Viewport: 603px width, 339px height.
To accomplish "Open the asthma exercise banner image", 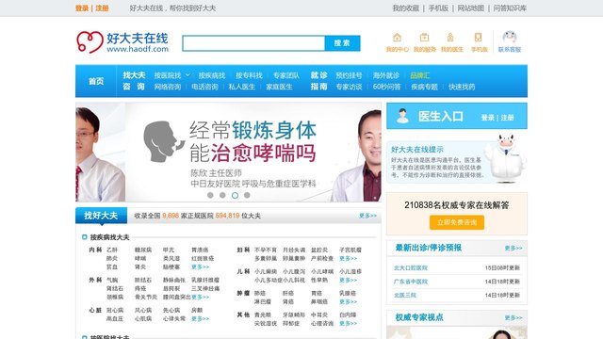I will 228,152.
